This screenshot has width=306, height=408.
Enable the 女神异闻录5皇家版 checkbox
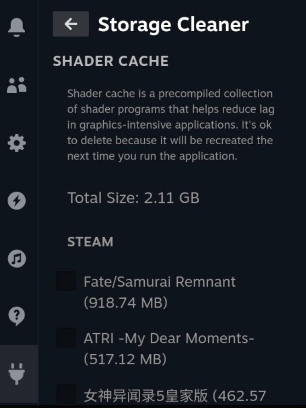pos(66,394)
